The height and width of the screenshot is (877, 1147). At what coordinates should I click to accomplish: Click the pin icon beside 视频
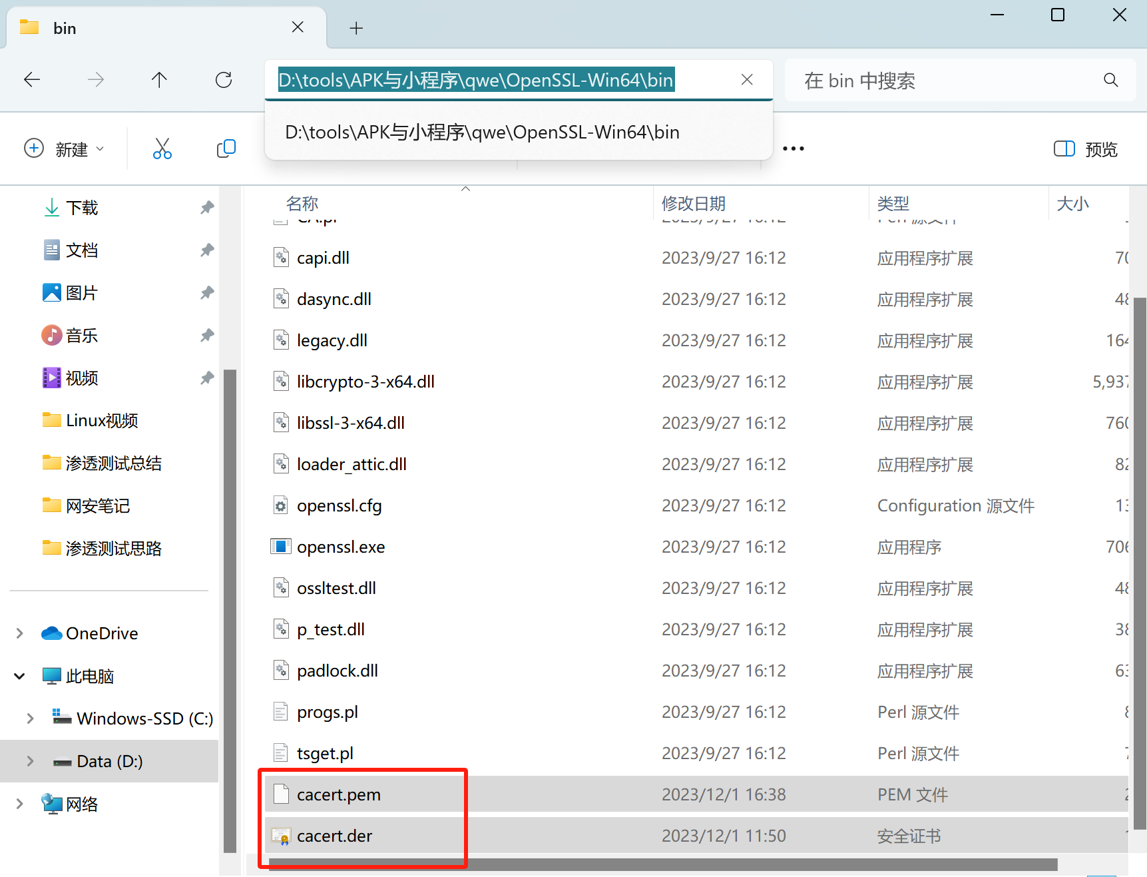pyautogui.click(x=207, y=378)
